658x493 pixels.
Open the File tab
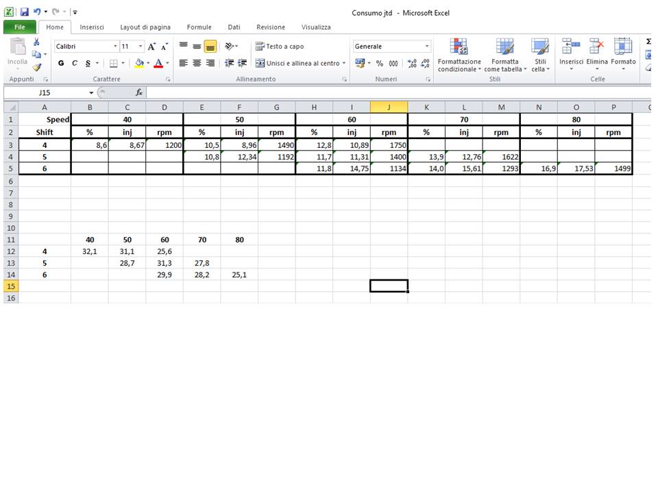20,27
